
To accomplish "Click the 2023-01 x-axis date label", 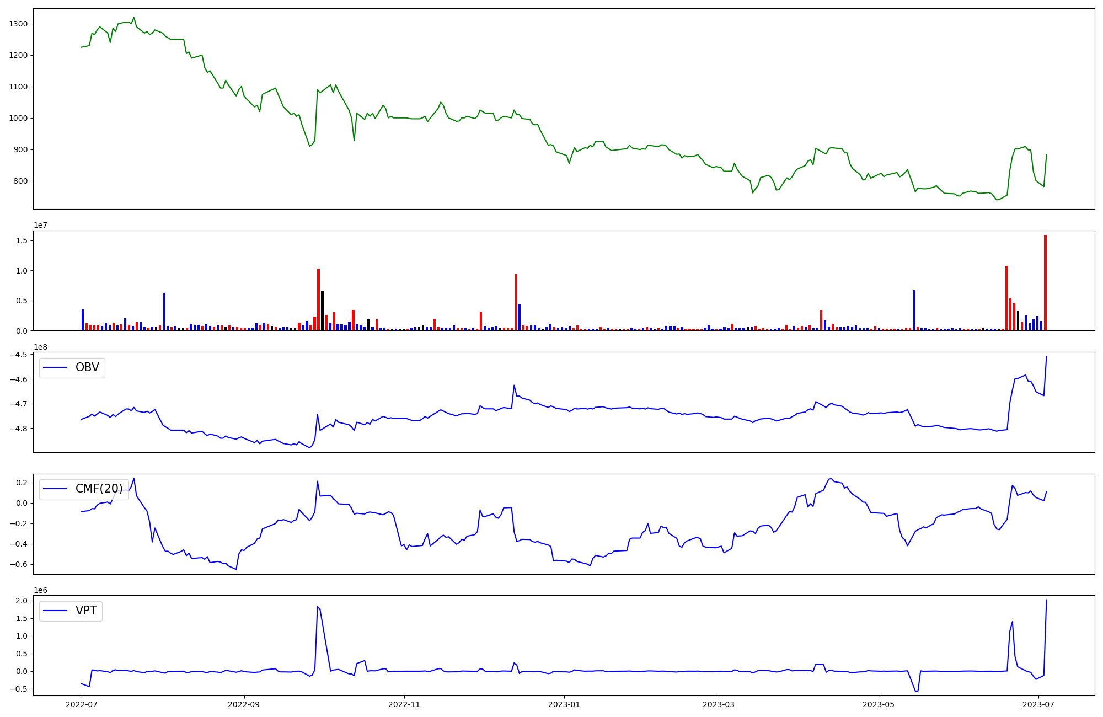I will 564,704.
